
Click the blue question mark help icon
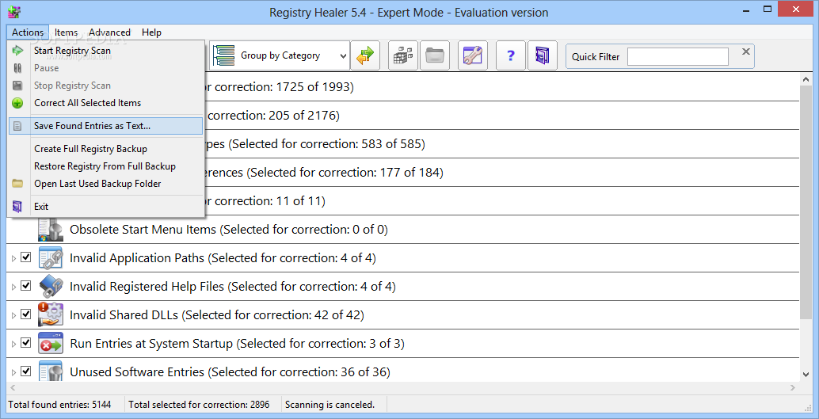tap(511, 55)
